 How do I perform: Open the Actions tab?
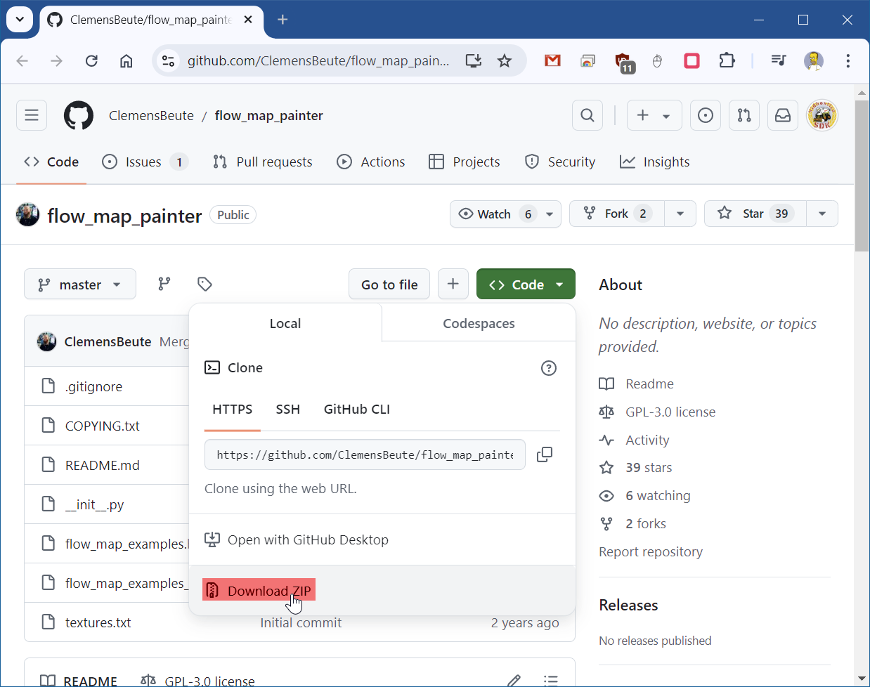pos(371,162)
